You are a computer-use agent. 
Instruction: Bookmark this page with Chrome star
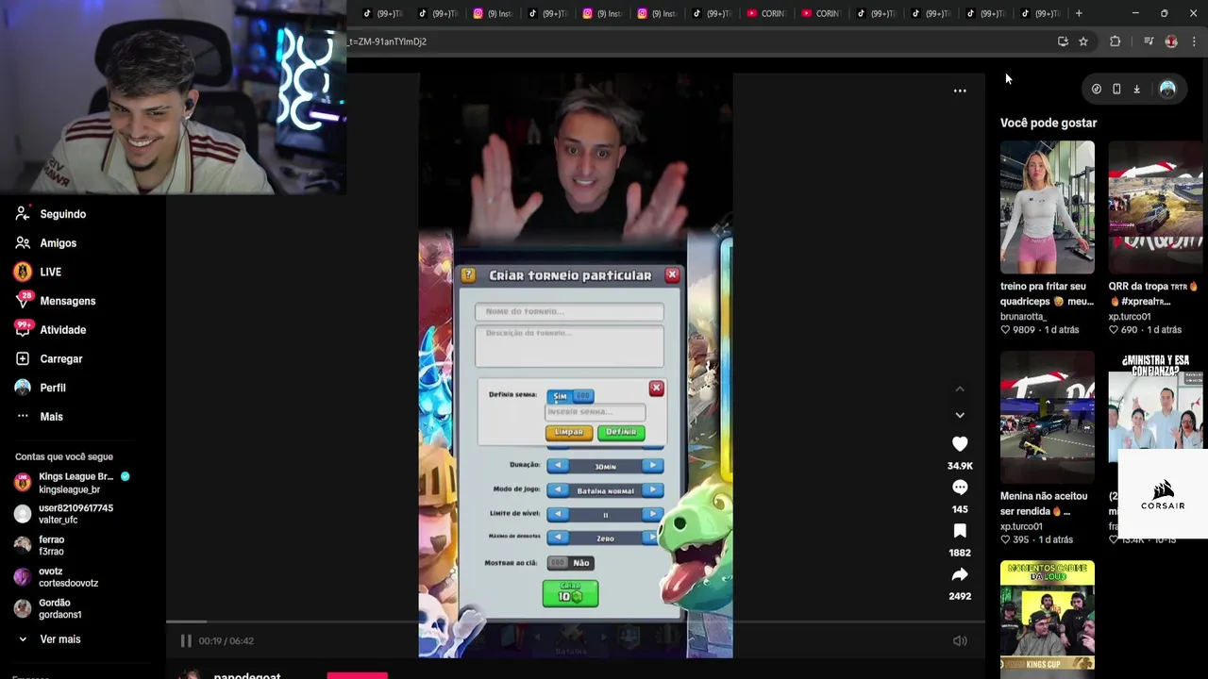[1083, 41]
